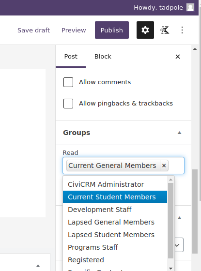Collapse the panel below the Groups section
The width and height of the screenshot is (201, 271).
click(x=179, y=218)
